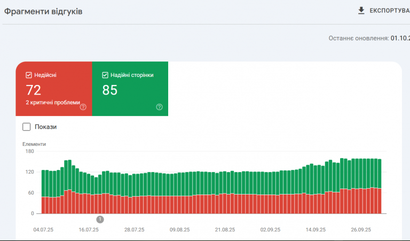The width and height of the screenshot is (410, 241).
Task: Click the tallest green bar near 10.07
Action: tap(69, 175)
